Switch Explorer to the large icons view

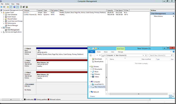tap(173, 96)
